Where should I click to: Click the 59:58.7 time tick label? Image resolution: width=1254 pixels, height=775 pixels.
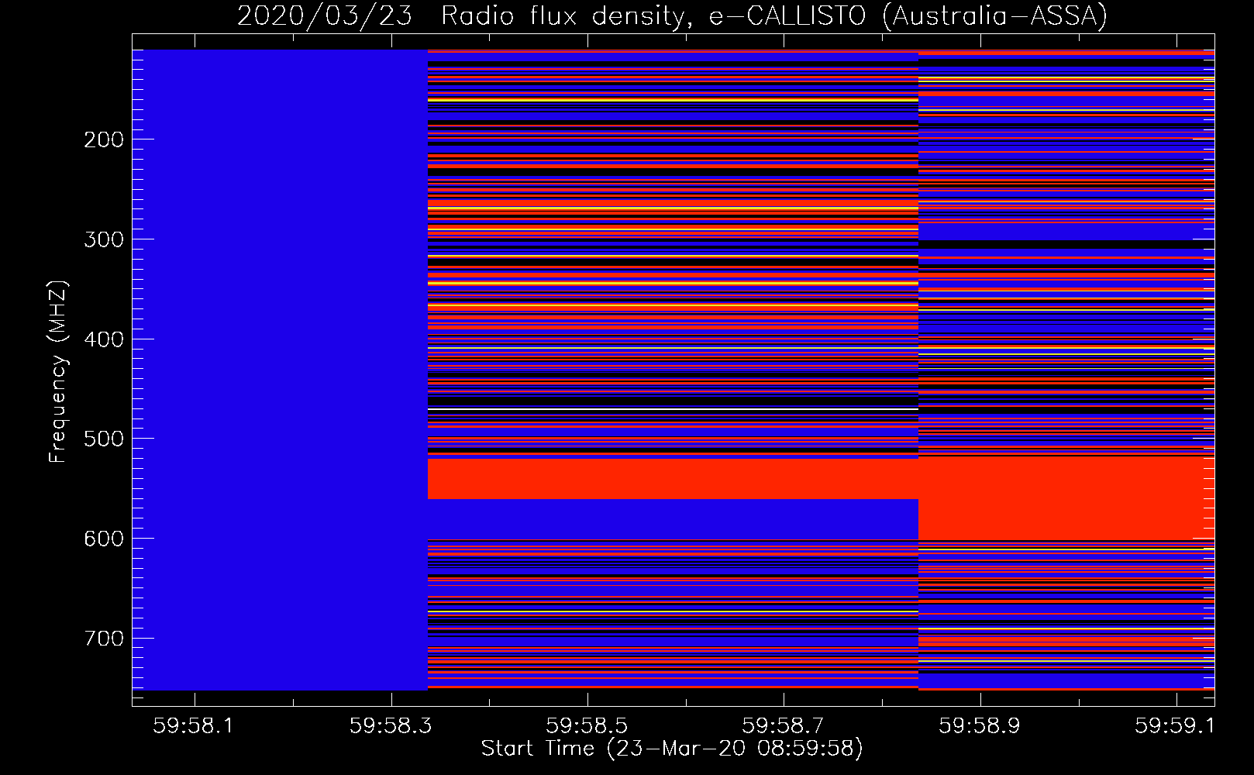tap(784, 725)
